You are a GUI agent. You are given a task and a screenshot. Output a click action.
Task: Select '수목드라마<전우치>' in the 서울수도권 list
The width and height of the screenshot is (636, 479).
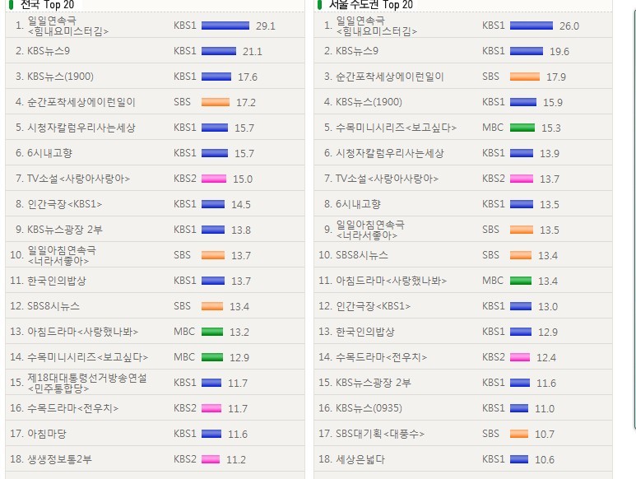(382, 357)
